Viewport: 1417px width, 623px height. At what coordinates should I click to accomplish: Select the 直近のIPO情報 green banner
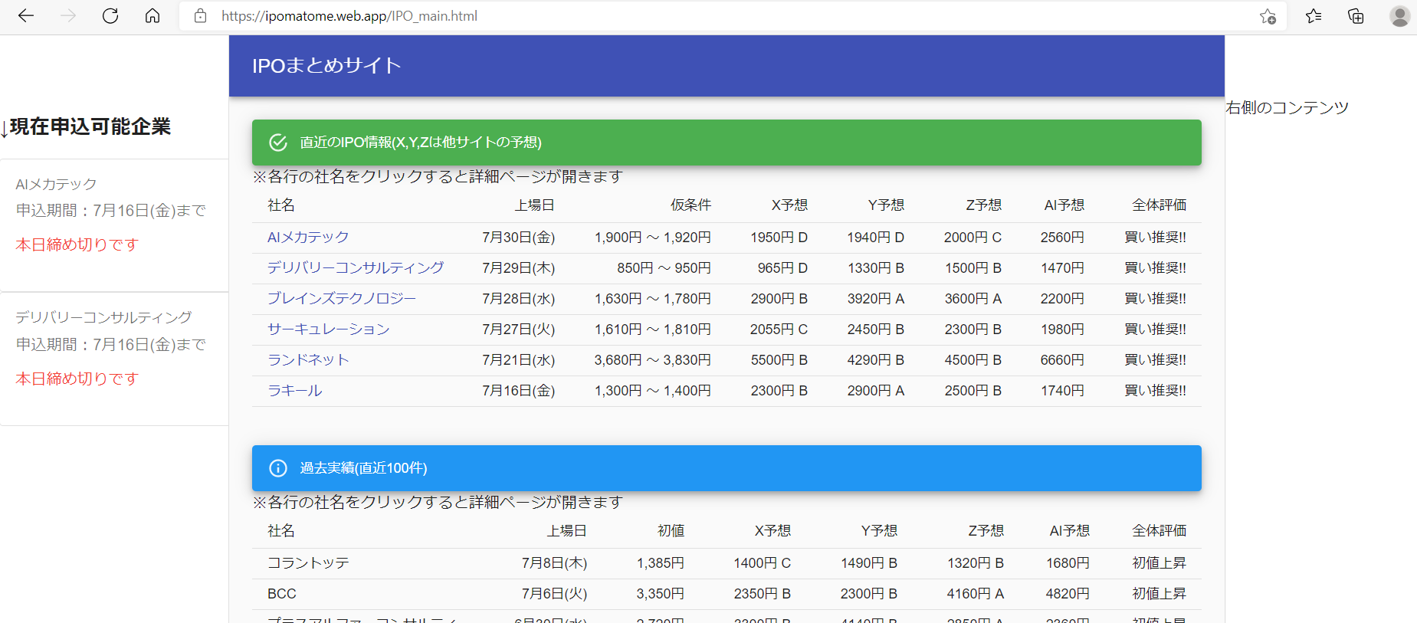pyautogui.click(x=727, y=143)
